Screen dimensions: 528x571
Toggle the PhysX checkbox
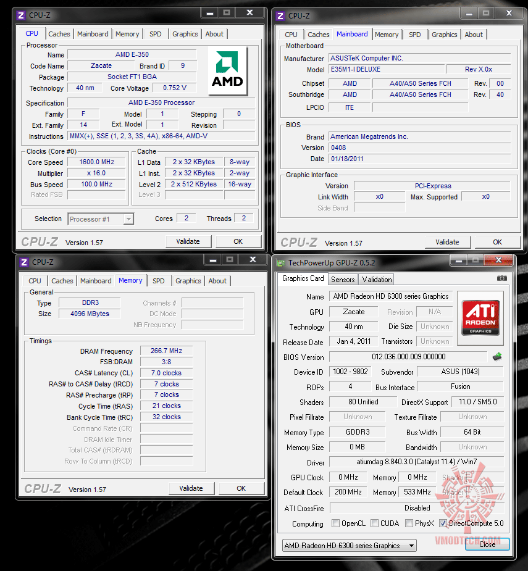pyautogui.click(x=409, y=523)
